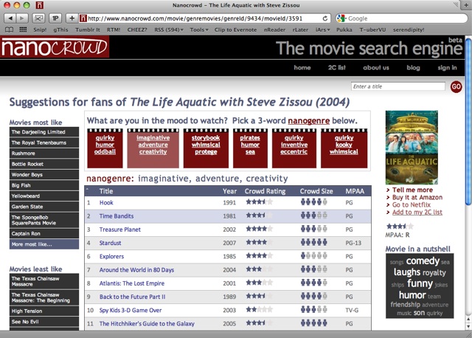Screen dimensions: 472x338
Task: Click the window proxy icon in title bar
Action: pos(39,5)
